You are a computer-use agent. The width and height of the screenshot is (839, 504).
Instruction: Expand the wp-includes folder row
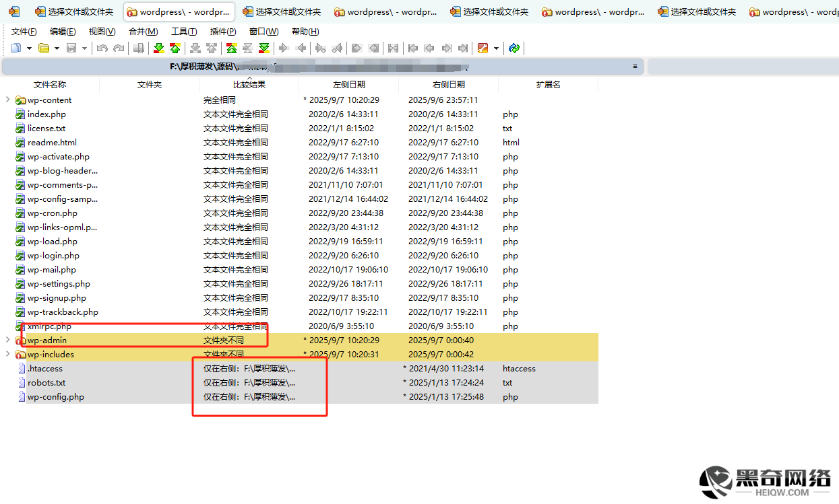point(7,354)
